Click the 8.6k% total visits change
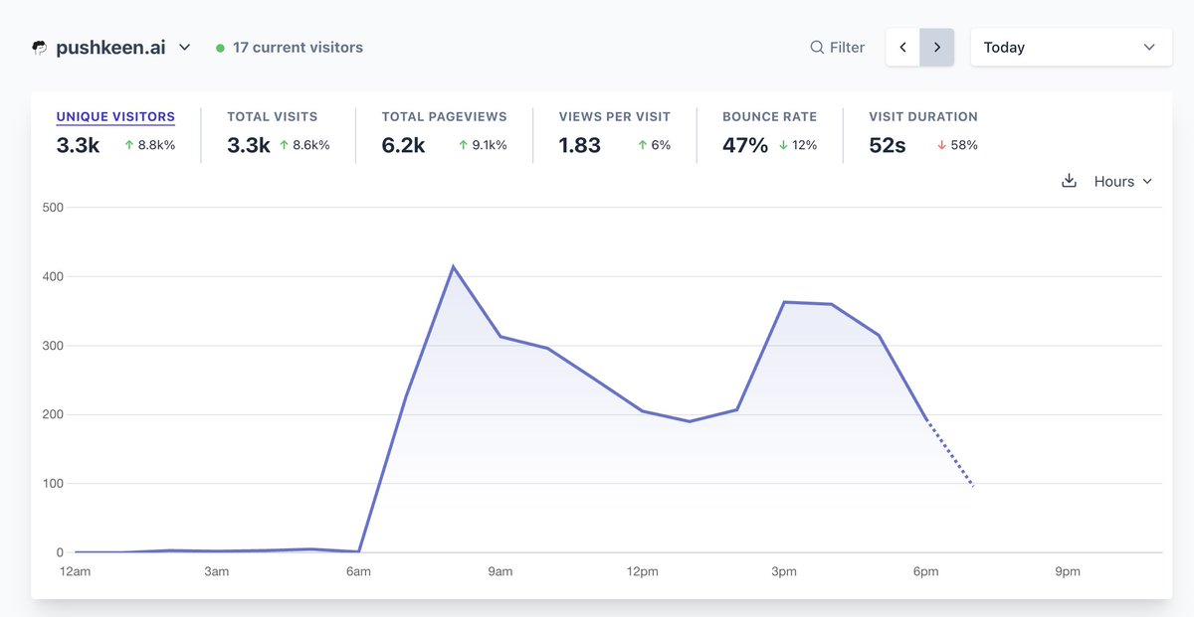Screen dimensions: 1194x617 coord(304,145)
